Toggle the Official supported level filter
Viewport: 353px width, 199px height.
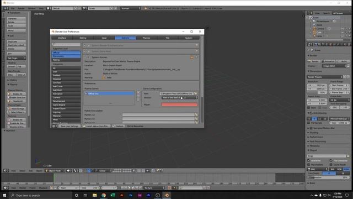click(66, 53)
